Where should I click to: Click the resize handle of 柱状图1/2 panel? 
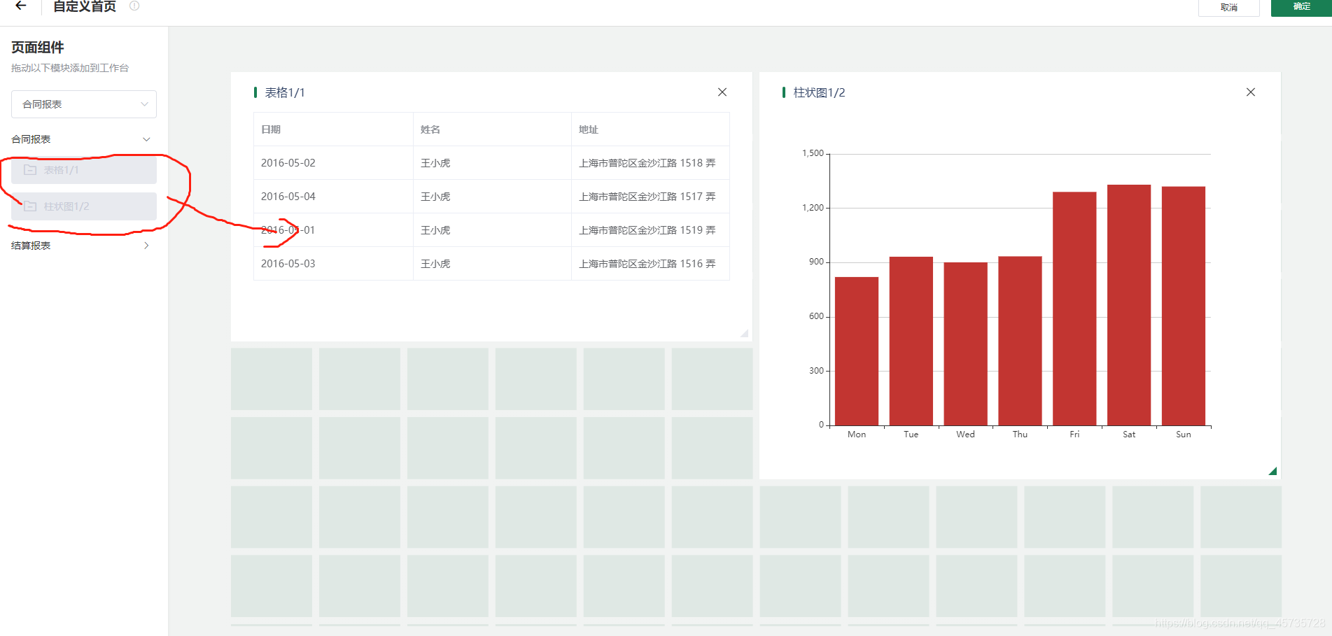pyautogui.click(x=1273, y=471)
